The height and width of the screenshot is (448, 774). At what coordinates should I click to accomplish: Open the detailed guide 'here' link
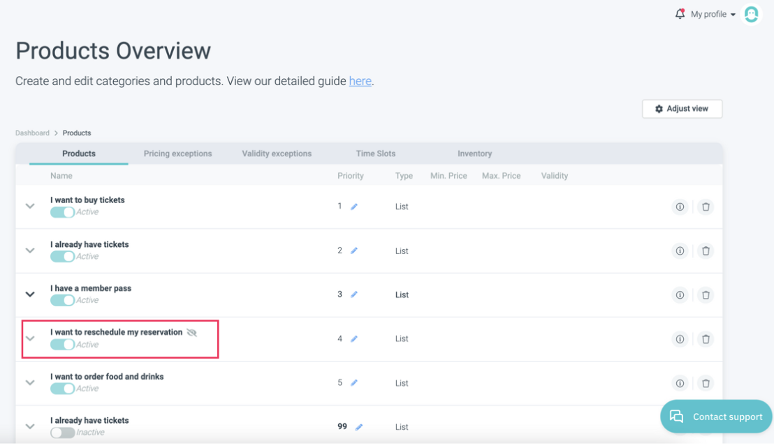(360, 81)
